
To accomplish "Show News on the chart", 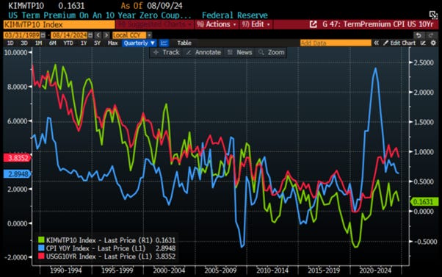I will click(240, 52).
